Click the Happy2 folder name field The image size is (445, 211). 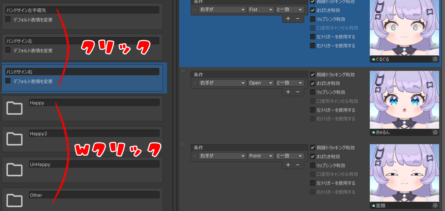point(94,133)
